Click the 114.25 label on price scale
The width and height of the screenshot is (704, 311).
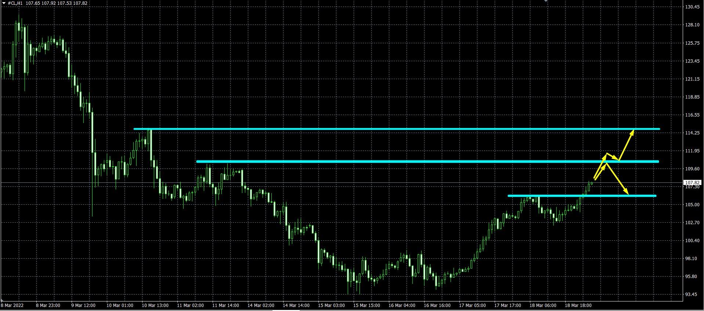click(692, 133)
